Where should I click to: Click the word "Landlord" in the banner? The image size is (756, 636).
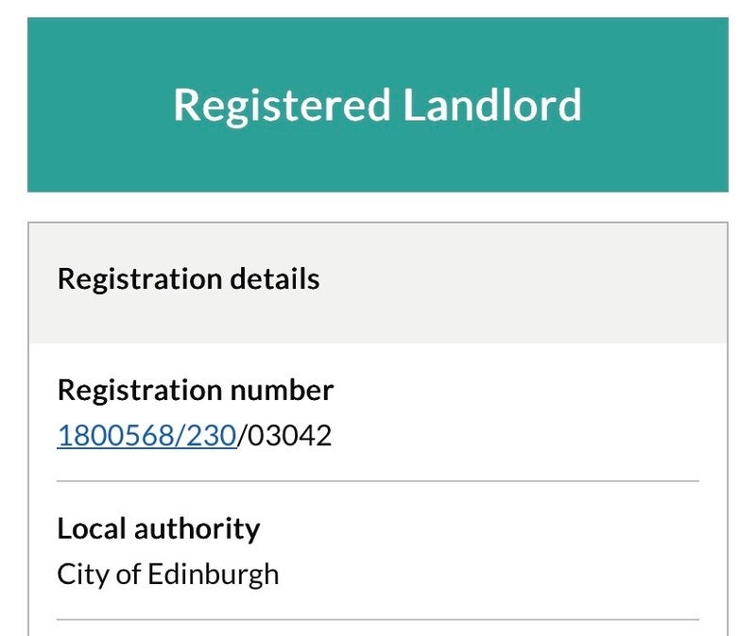click(x=492, y=105)
